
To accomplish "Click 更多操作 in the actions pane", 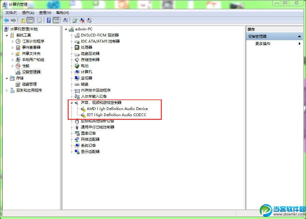I will (263, 44).
